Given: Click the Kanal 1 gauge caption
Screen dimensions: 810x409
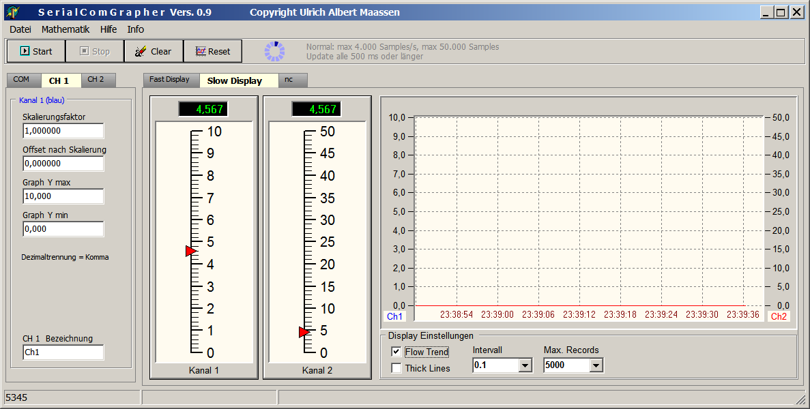Looking at the screenshot, I should (203, 370).
